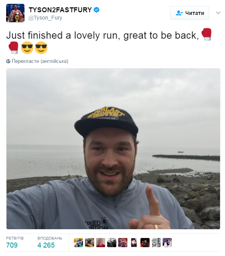Viewport: 225px width, 256px height.
Task: Expand the tweet options chevron
Action: (x=218, y=13)
